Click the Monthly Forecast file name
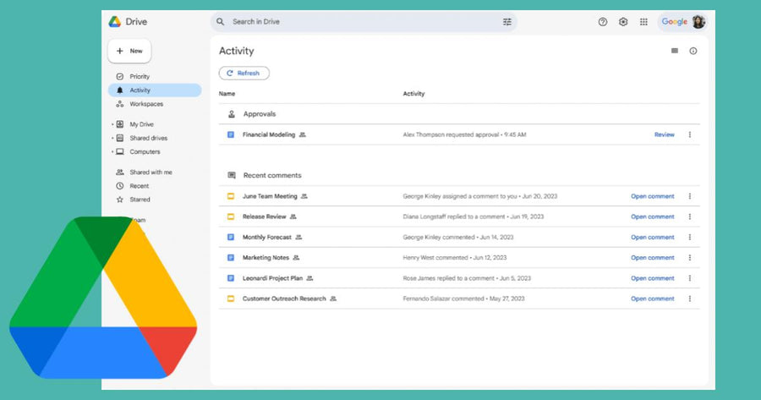This screenshot has height=400, width=761. (267, 237)
